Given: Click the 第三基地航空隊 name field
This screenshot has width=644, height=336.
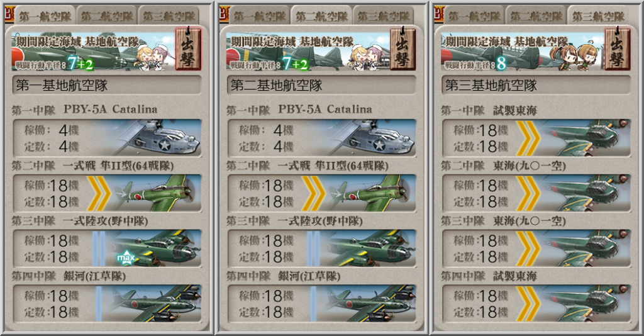Looking at the screenshot, I should pyautogui.click(x=536, y=86).
